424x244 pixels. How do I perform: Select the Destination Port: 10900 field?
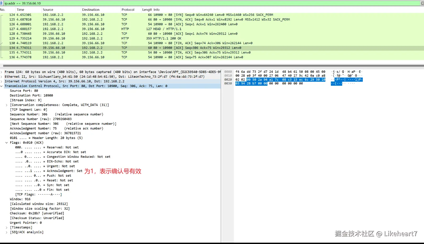[31, 95]
